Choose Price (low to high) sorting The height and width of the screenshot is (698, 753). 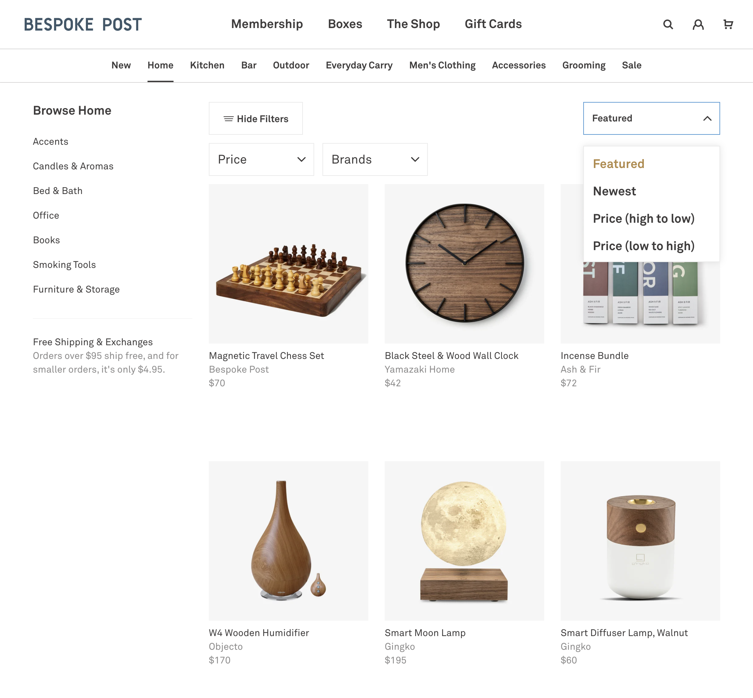[x=644, y=246]
